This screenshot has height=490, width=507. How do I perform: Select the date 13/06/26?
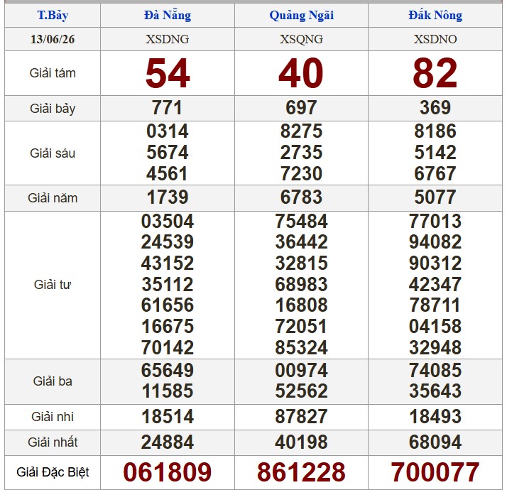(x=53, y=39)
